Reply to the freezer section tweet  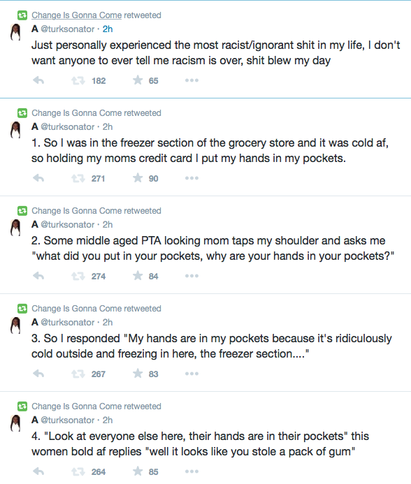[38, 178]
